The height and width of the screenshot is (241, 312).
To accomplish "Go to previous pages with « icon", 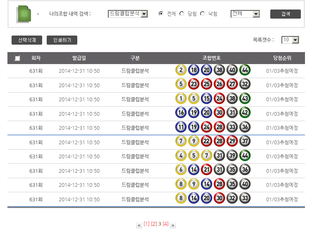I will point(139,225).
